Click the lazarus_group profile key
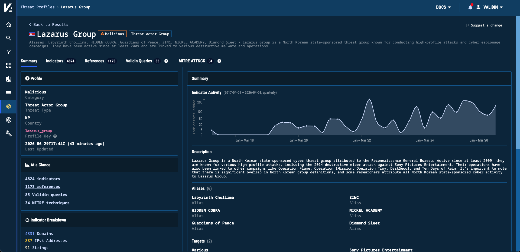The image size is (520, 252). tap(38, 131)
